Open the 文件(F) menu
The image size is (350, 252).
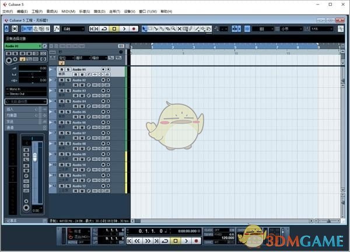pos(8,11)
